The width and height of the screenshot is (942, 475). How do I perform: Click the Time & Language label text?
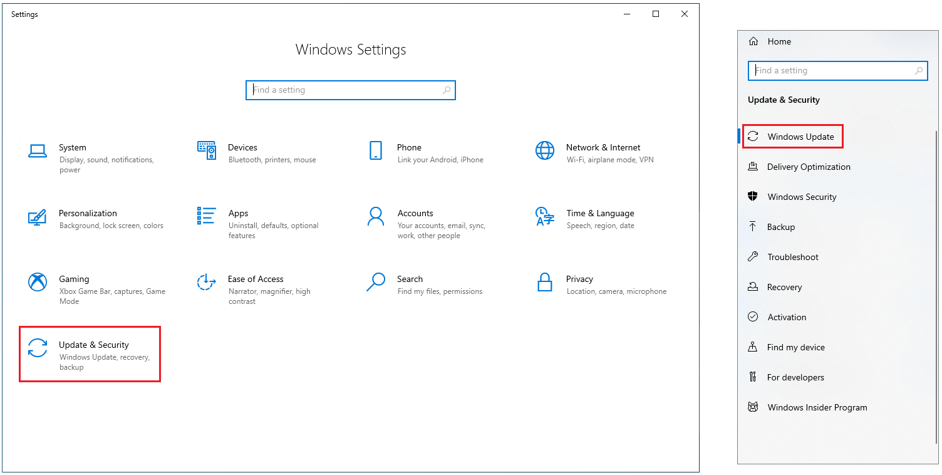coord(600,213)
